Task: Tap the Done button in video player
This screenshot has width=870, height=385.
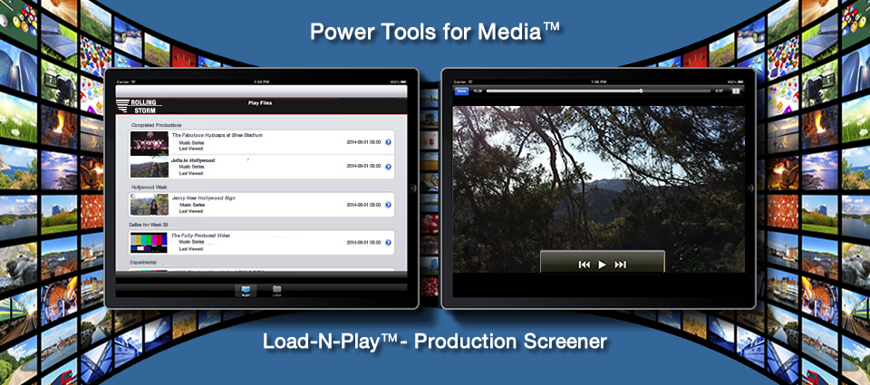Action: pyautogui.click(x=461, y=91)
